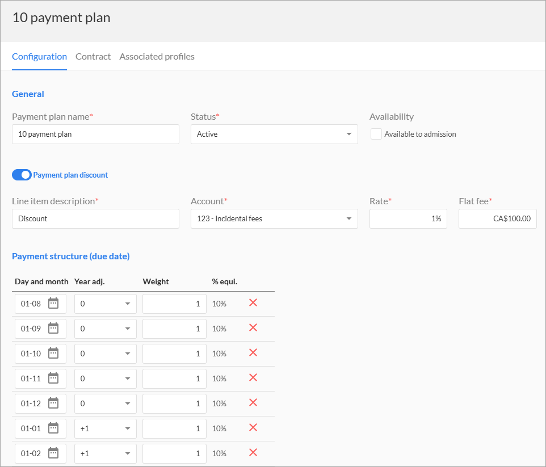Toggle the Payment plan discount switch
Viewport: 546px width, 467px height.
pos(22,175)
